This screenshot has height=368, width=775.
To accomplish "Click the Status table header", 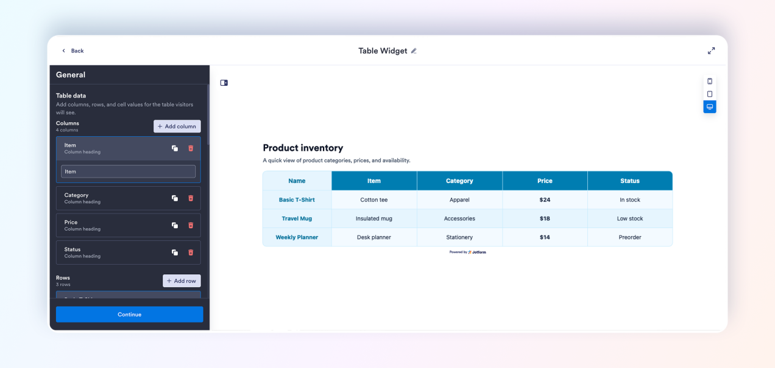I will click(630, 181).
